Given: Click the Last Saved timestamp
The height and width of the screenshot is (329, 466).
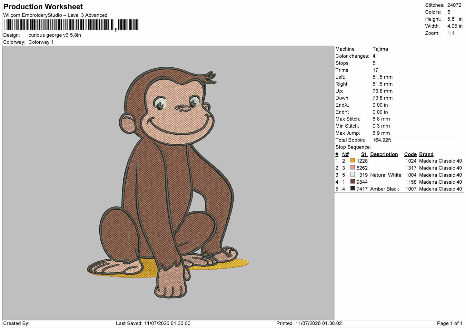Looking at the screenshot, I should (153, 323).
